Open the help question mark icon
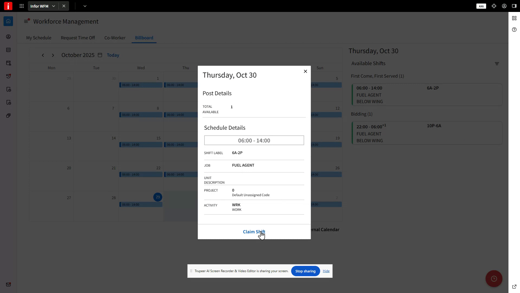 pos(514,30)
